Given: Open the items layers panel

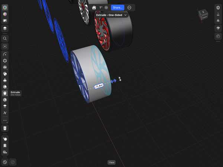Looking at the screenshot, I should 5,29.
